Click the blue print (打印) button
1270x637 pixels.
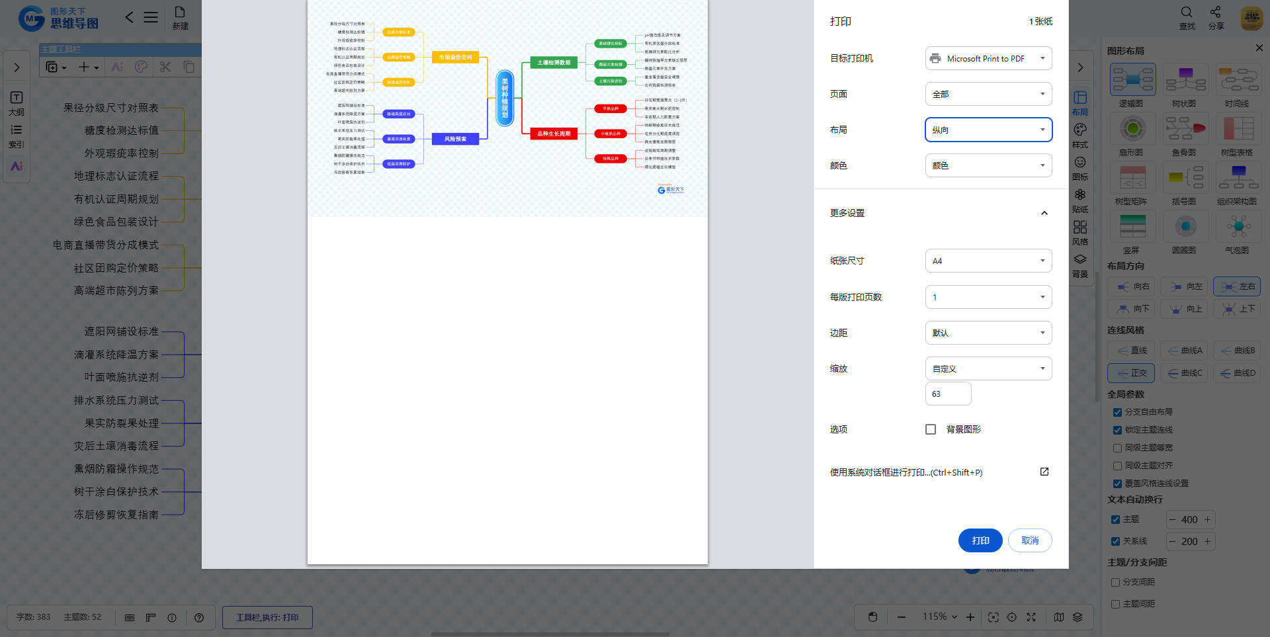coord(980,540)
